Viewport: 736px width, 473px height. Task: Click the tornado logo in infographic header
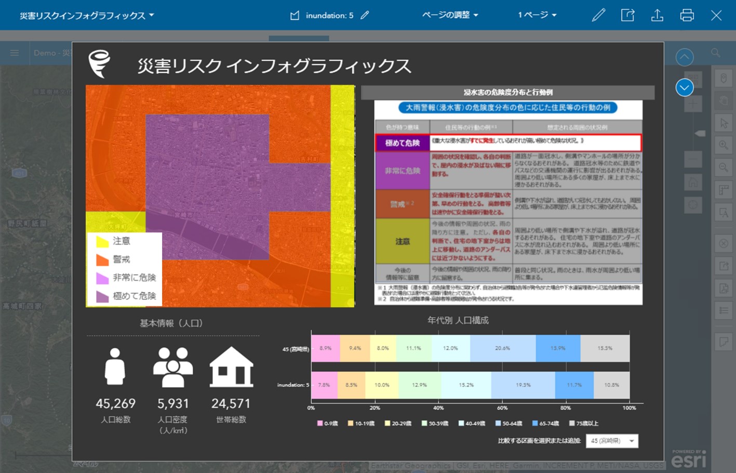click(99, 64)
